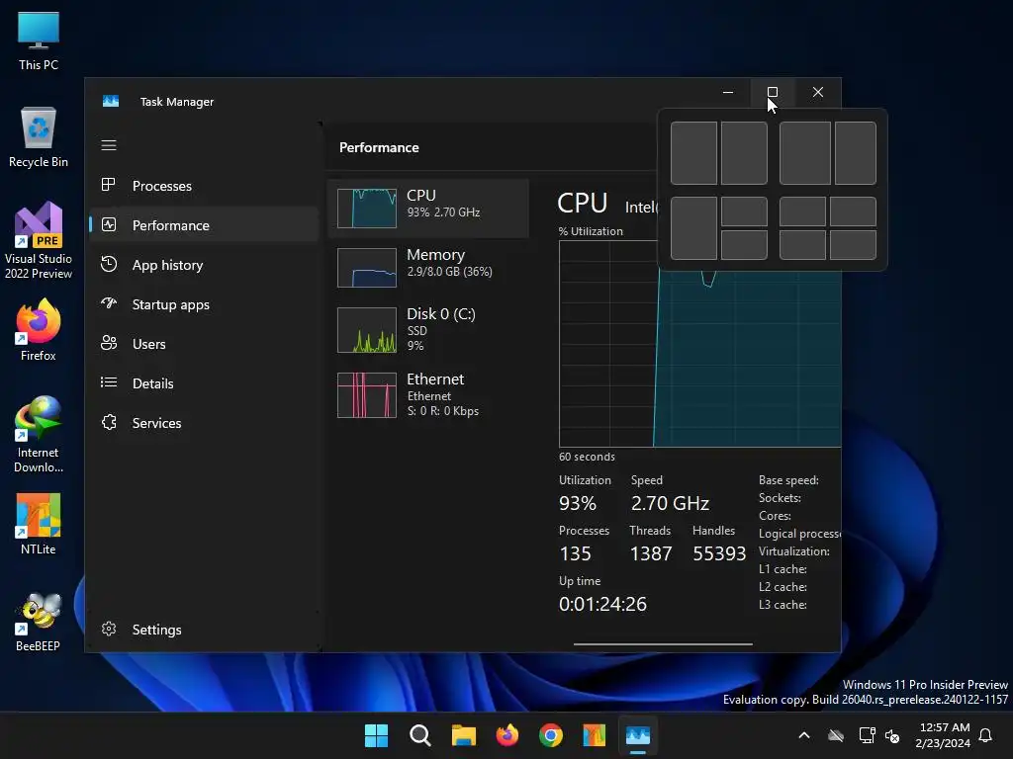The width and height of the screenshot is (1013, 759).
Task: Snap window to top-left quadrant
Action: (x=802, y=211)
